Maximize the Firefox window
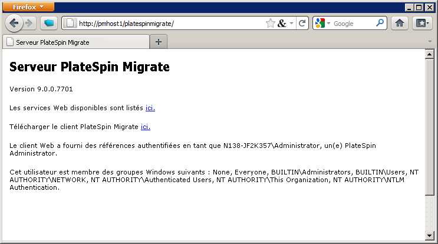Image resolution: width=438 pixels, height=244 pixels. [419, 7]
